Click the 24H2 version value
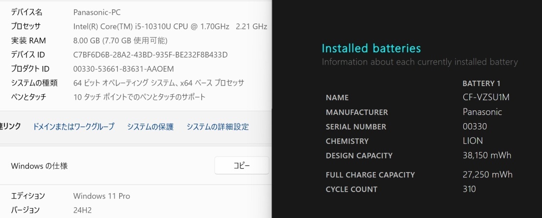 click(82, 210)
